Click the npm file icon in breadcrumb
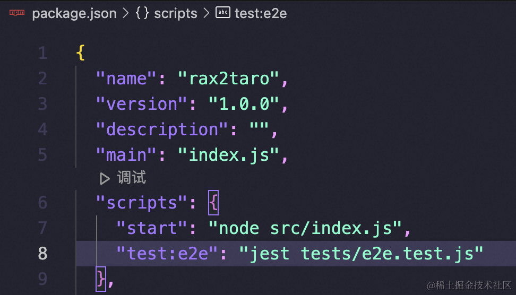 (17, 13)
